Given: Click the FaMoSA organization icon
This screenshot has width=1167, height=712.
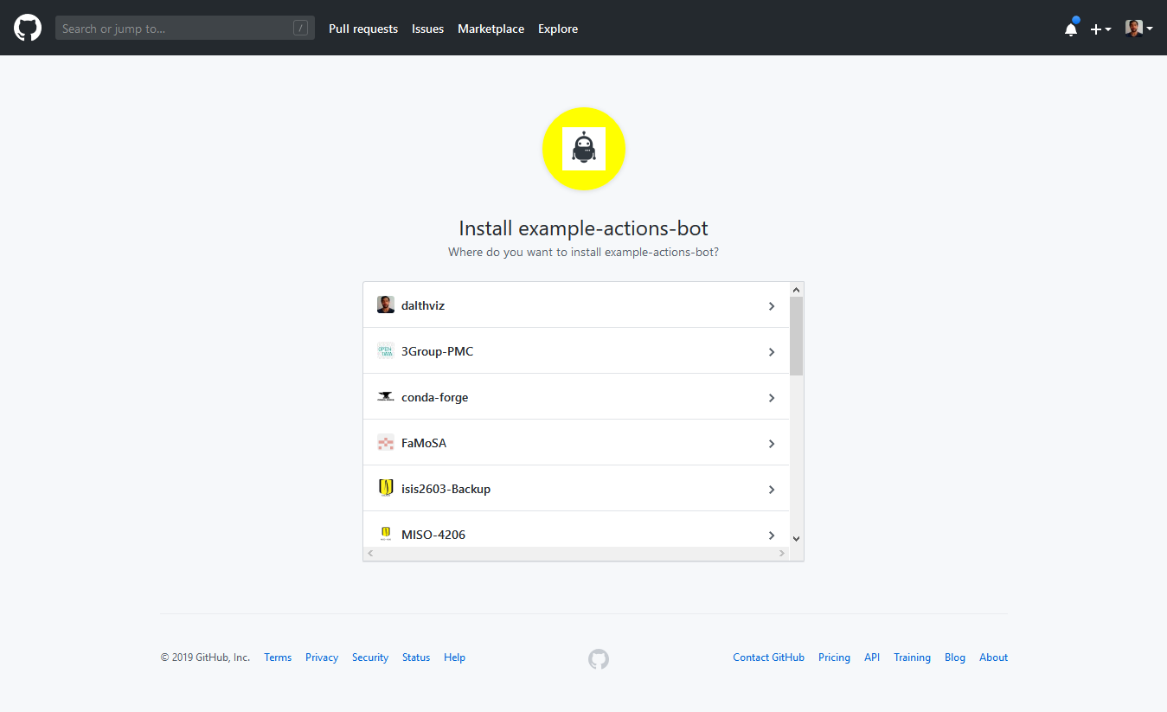Looking at the screenshot, I should 386,443.
